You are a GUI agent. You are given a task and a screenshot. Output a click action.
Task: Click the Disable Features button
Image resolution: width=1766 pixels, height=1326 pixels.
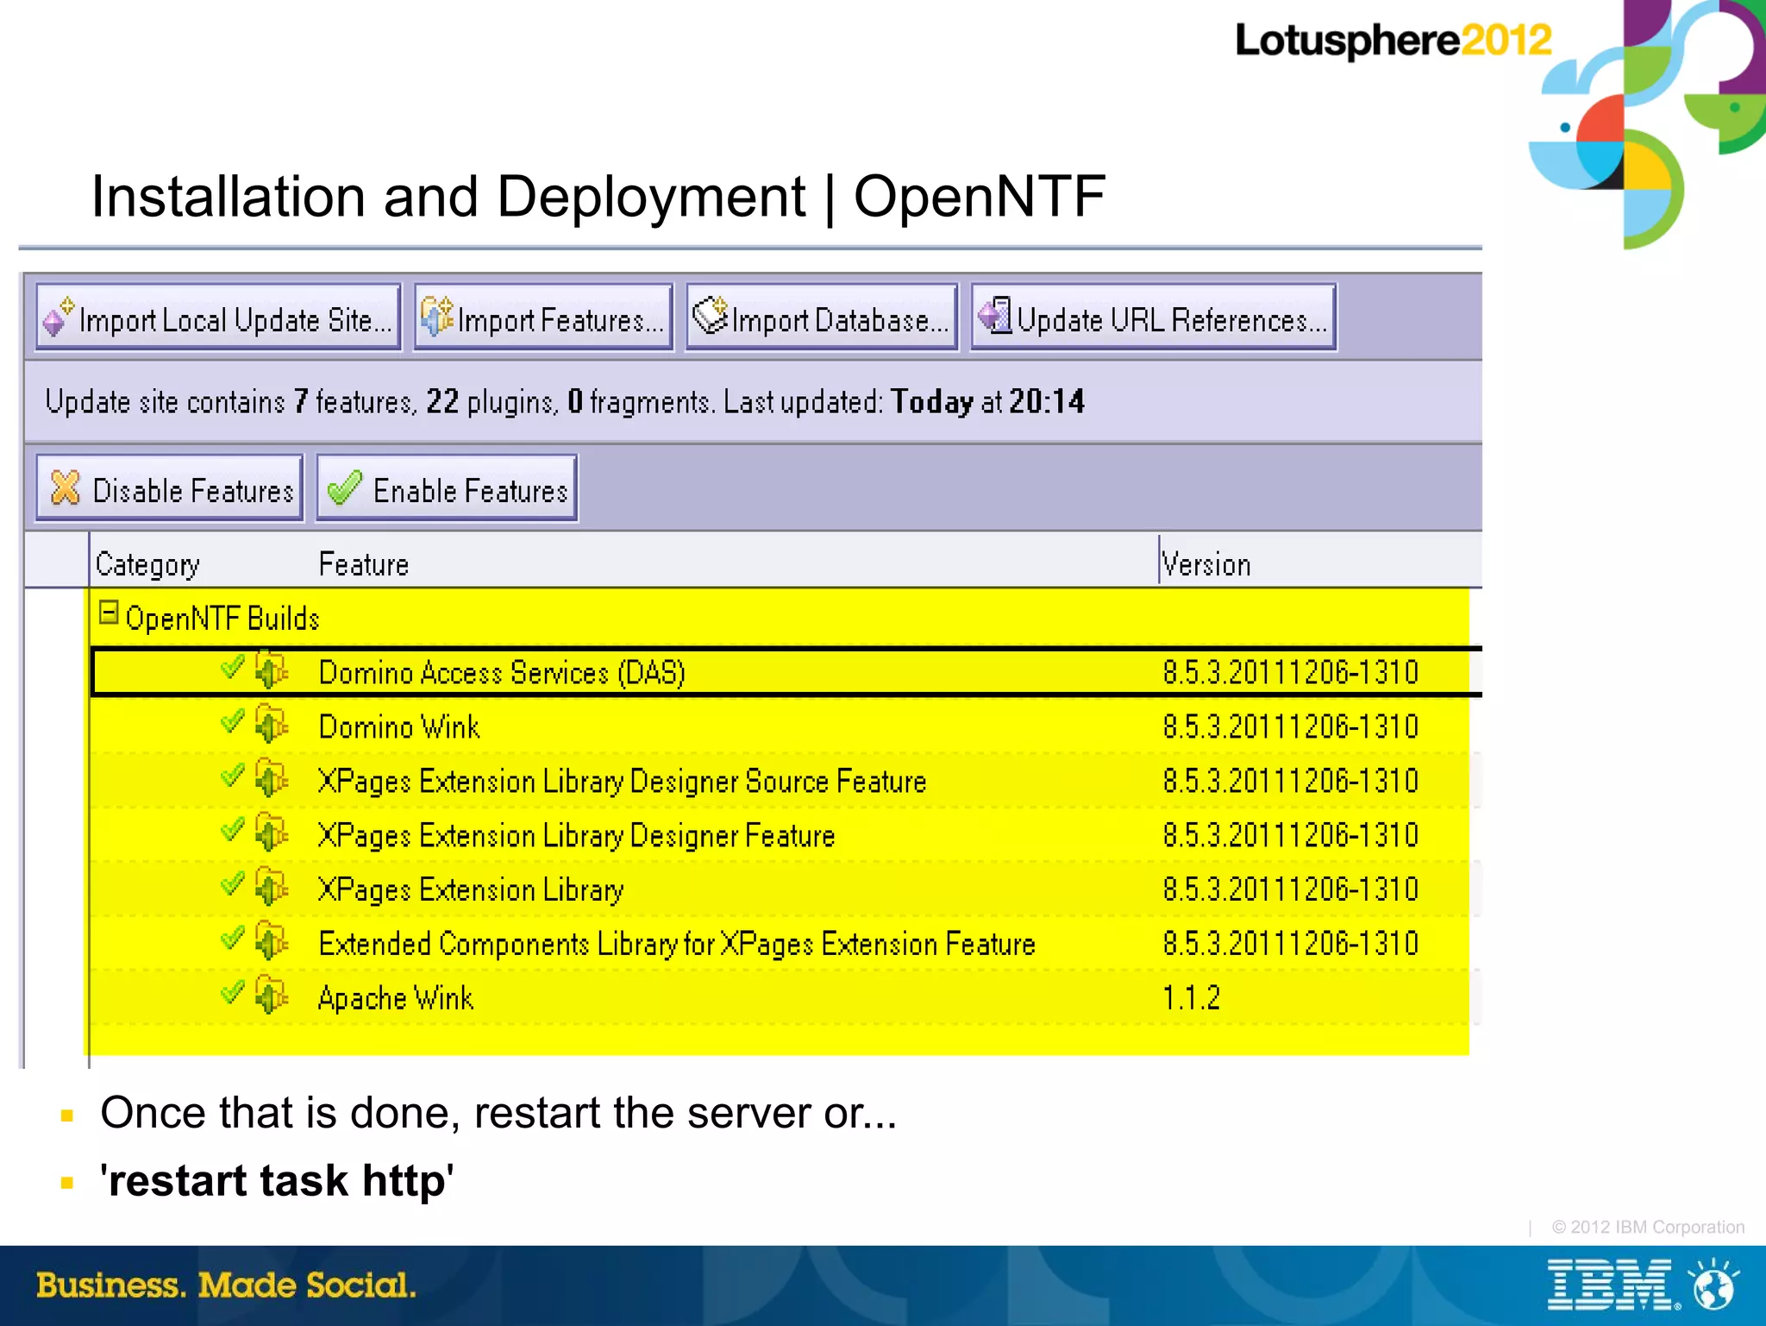[x=170, y=488]
